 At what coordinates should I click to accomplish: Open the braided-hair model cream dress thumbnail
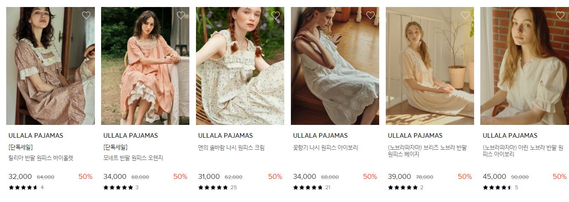pyautogui.click(x=240, y=66)
